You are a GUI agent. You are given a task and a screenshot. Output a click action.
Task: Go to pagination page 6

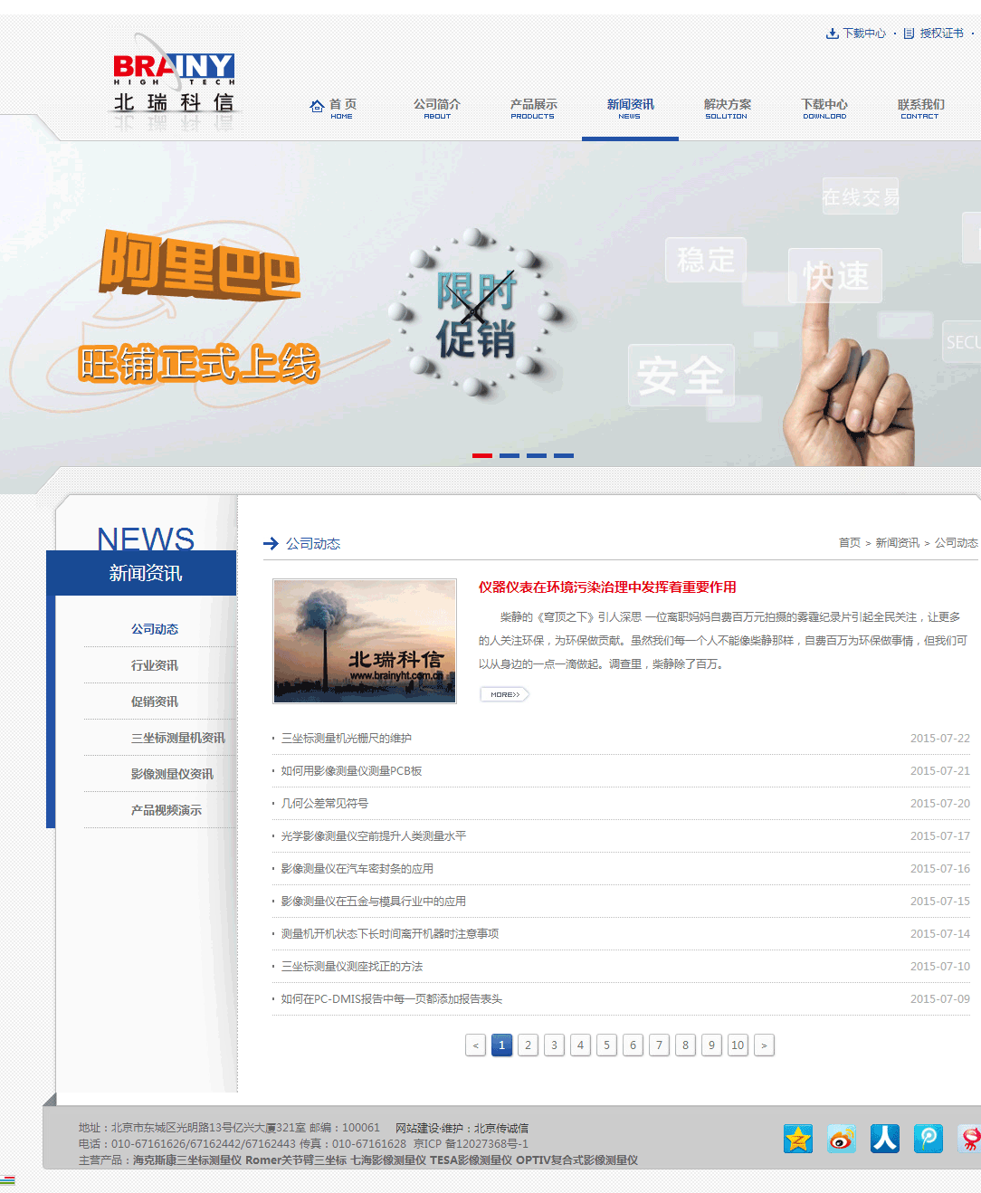633,1045
